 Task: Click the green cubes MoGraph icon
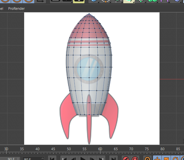(152, 1)
